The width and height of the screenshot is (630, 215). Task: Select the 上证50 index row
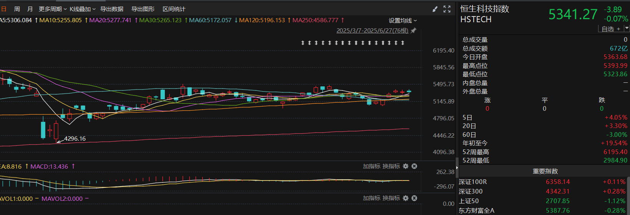pos(542,201)
